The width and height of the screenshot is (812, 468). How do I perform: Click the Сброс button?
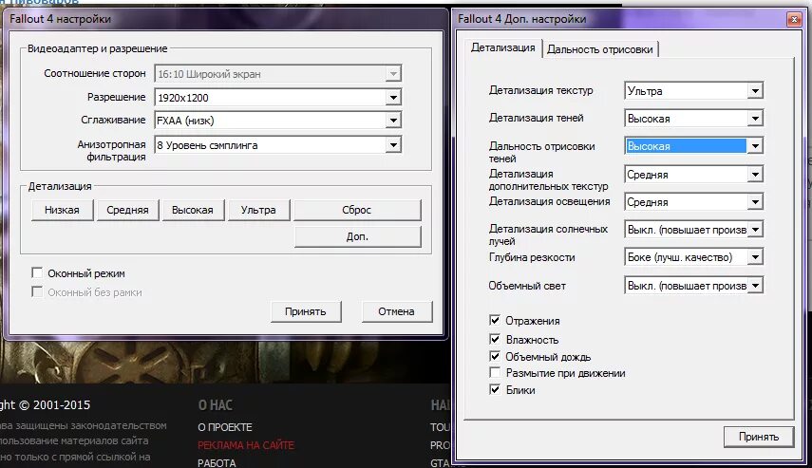(x=357, y=210)
